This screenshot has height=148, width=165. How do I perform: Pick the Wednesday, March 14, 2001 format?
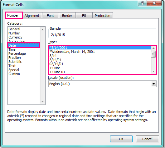click(x=72, y=52)
